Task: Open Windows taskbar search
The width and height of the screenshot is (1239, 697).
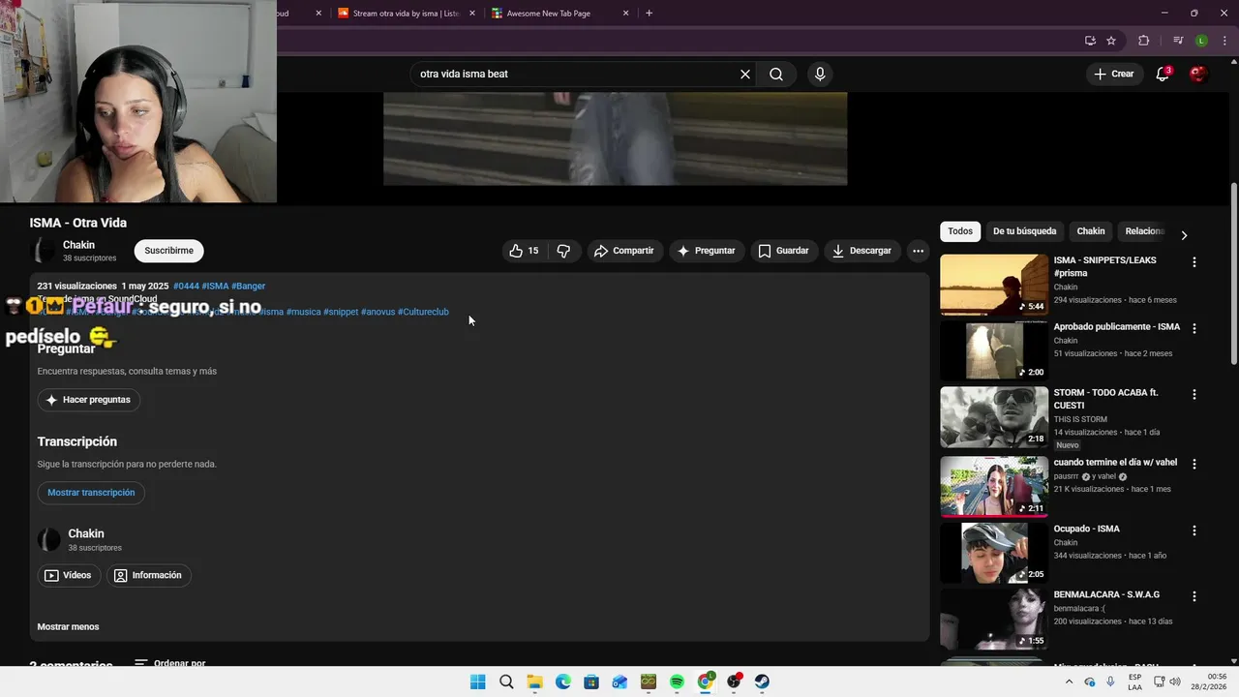Action: [x=506, y=682]
